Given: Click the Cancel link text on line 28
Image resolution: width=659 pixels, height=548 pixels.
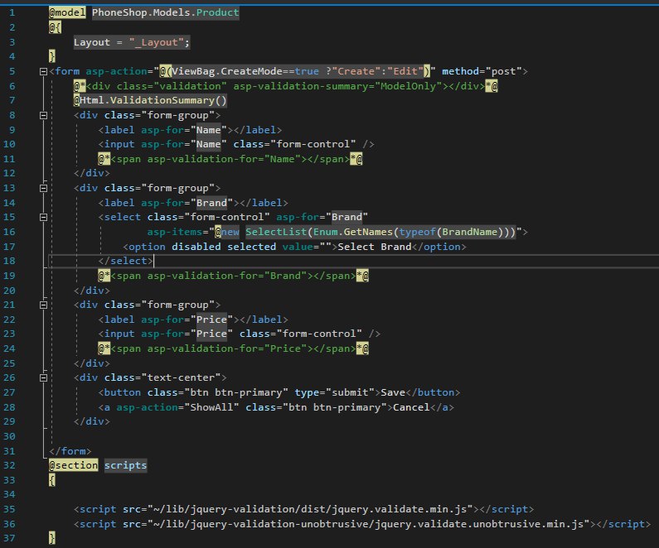Looking at the screenshot, I should 411,407.
